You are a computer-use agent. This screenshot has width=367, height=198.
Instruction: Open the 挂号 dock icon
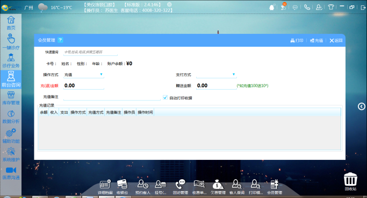(160, 187)
